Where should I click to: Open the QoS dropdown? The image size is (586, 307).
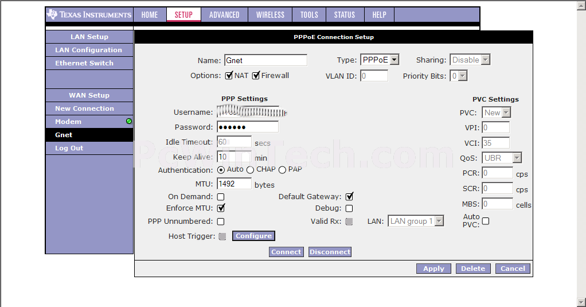click(x=502, y=158)
